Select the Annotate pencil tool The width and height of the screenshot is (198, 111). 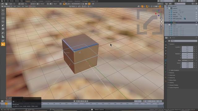pos(3,33)
